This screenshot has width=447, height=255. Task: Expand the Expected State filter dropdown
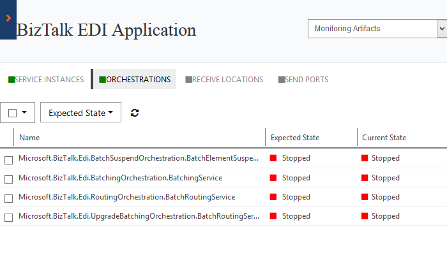(80, 113)
